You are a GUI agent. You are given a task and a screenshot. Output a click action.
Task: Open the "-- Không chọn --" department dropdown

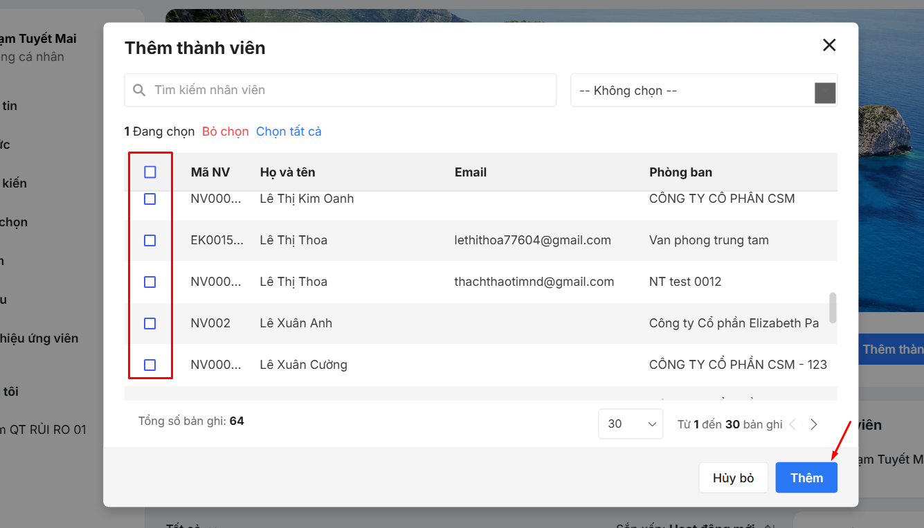(692, 91)
